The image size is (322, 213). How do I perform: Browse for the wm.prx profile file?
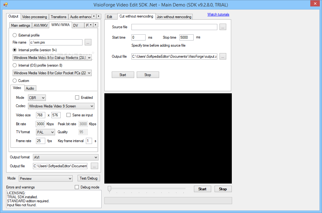88,42
